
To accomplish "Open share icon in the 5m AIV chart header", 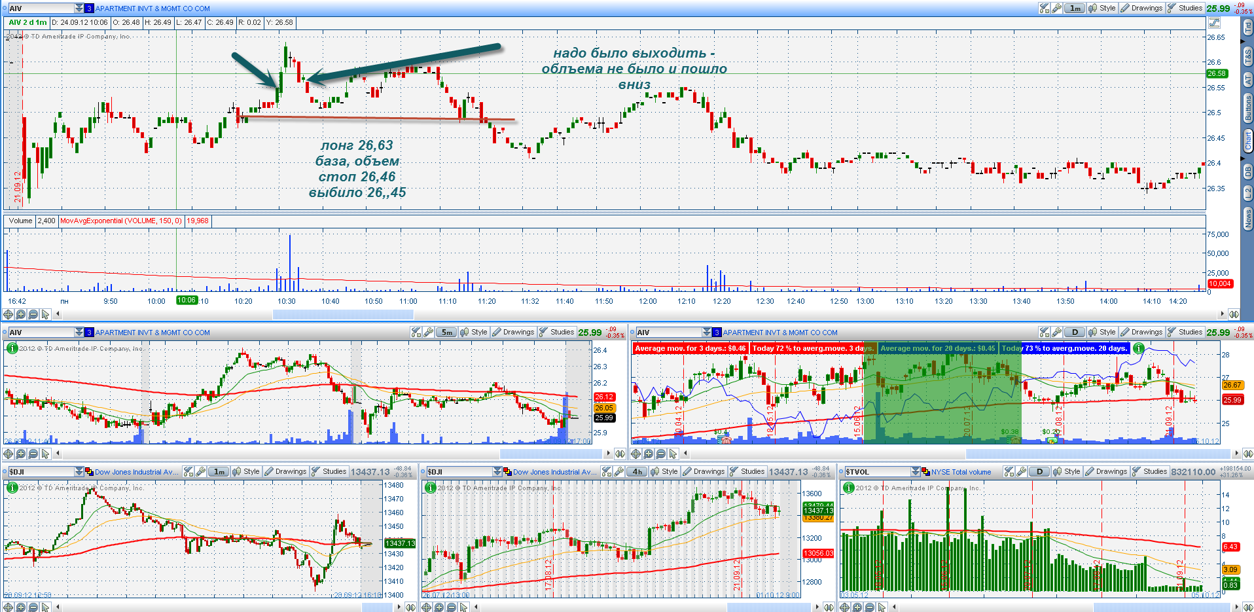I will click(x=416, y=333).
